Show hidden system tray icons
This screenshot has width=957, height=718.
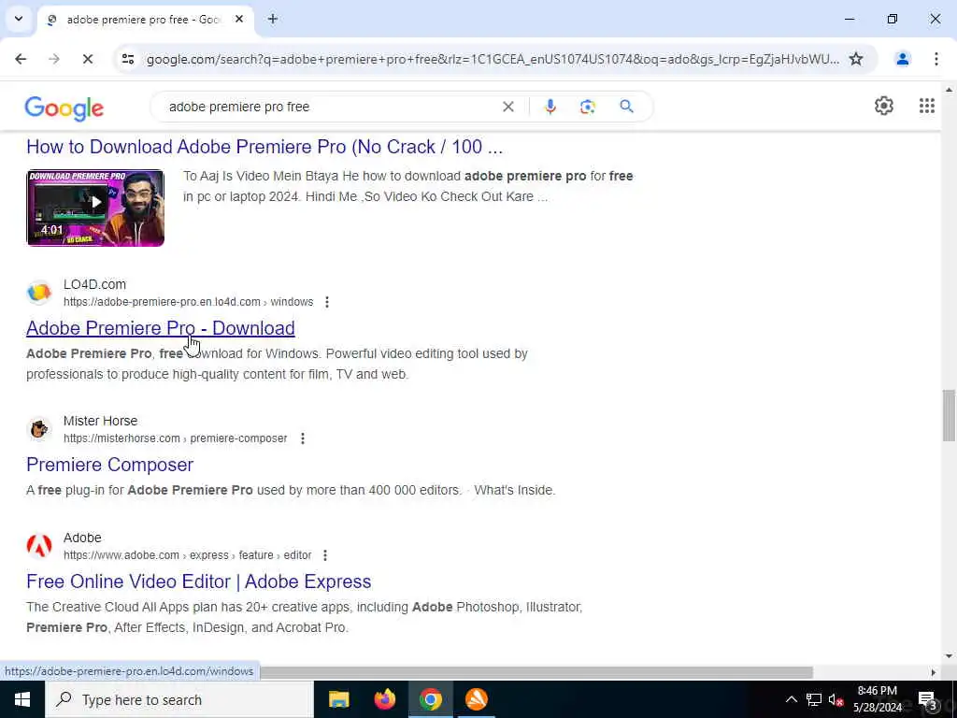[x=791, y=699]
